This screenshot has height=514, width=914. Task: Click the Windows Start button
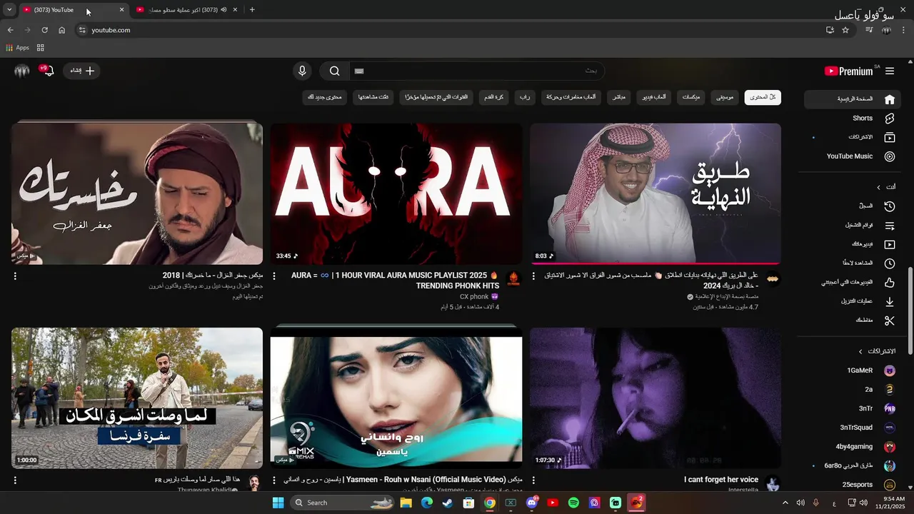tap(278, 503)
